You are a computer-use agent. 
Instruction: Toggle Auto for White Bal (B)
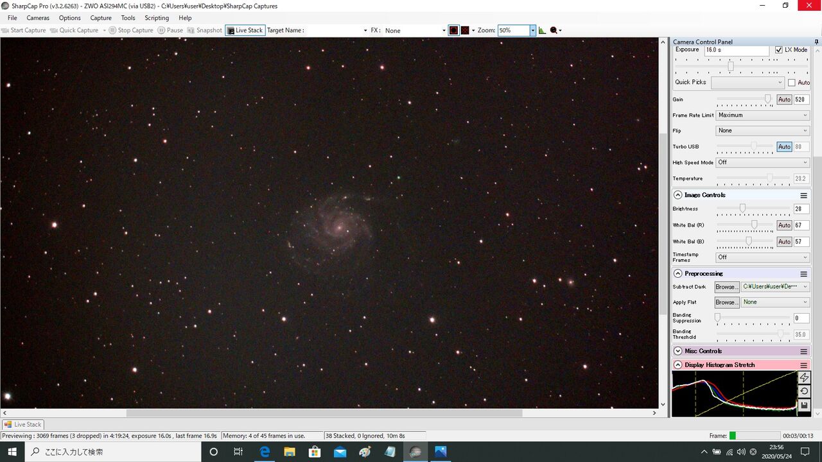point(784,242)
